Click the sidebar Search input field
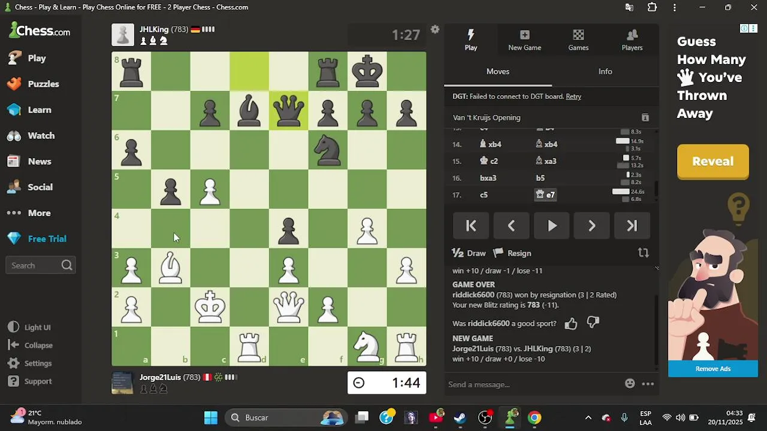This screenshot has width=767, height=431. point(40,265)
